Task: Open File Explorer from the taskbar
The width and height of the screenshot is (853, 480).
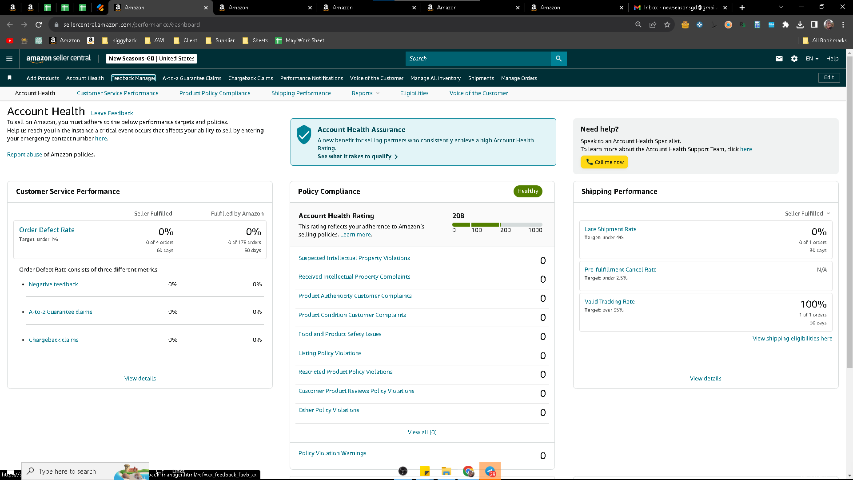Action: pyautogui.click(x=446, y=471)
